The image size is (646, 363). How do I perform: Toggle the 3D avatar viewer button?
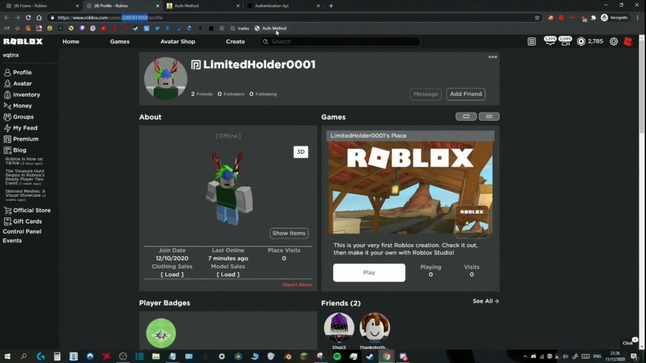tap(300, 152)
